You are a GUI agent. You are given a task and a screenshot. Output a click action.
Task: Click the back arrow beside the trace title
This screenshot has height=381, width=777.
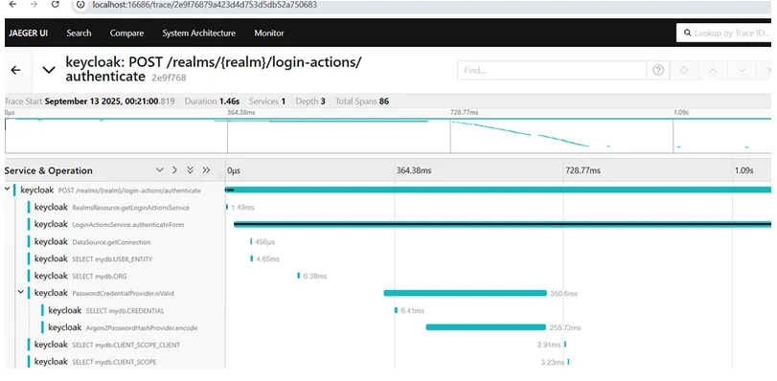click(x=15, y=70)
